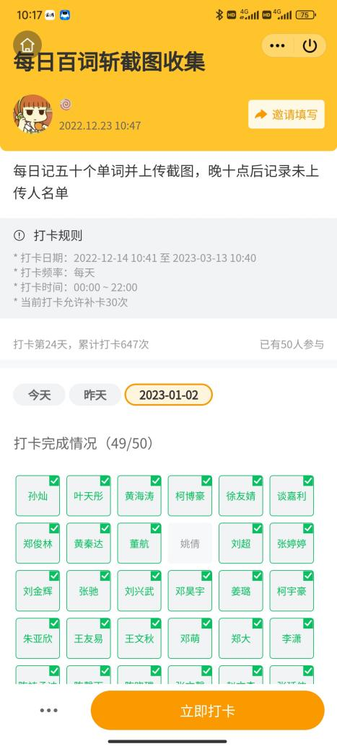
Task: Open the 2023-01-02 date picker
Action: (x=169, y=395)
